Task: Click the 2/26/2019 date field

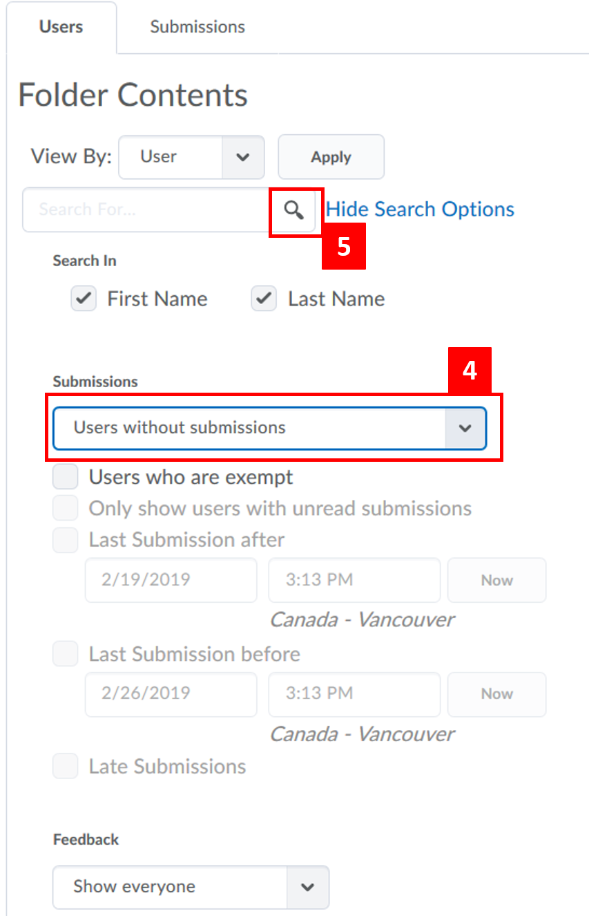Action: pyautogui.click(x=171, y=693)
